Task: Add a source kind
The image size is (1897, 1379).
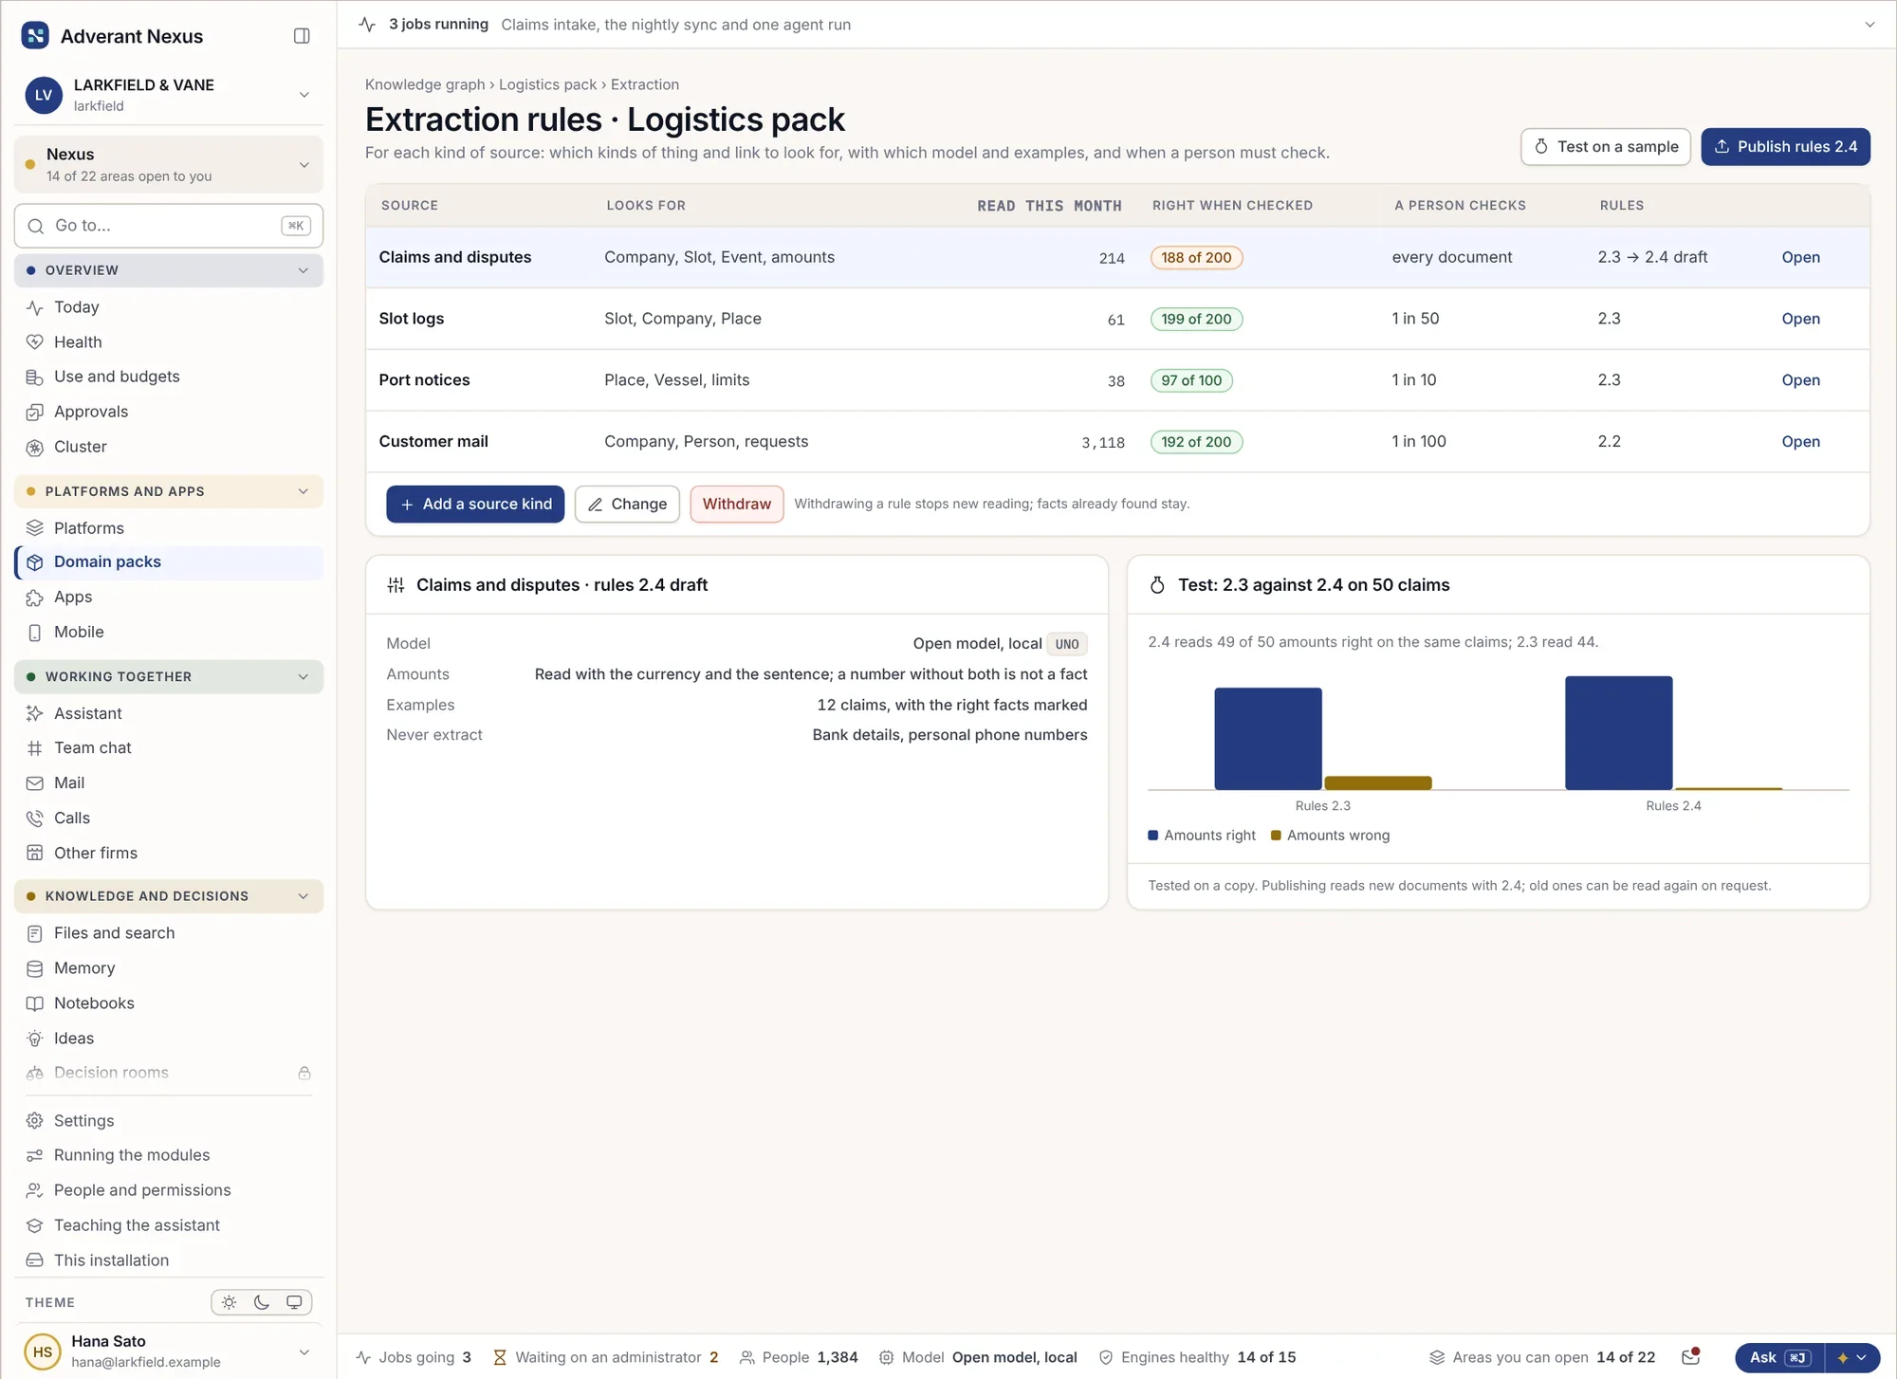Action: pyautogui.click(x=475, y=504)
